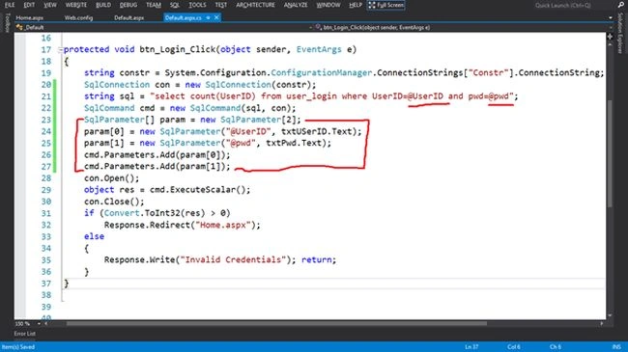
Task: Switch to the Home.aspx tab
Action: coord(30,17)
